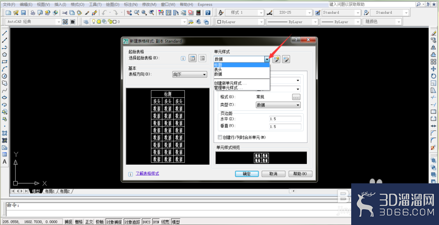Choose 创建新单元样式 option
The width and height of the screenshot is (439, 225).
click(x=241, y=83)
